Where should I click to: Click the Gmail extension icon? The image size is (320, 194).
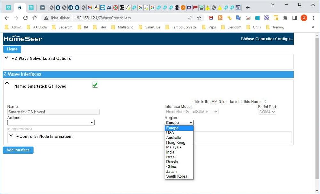click(211, 18)
